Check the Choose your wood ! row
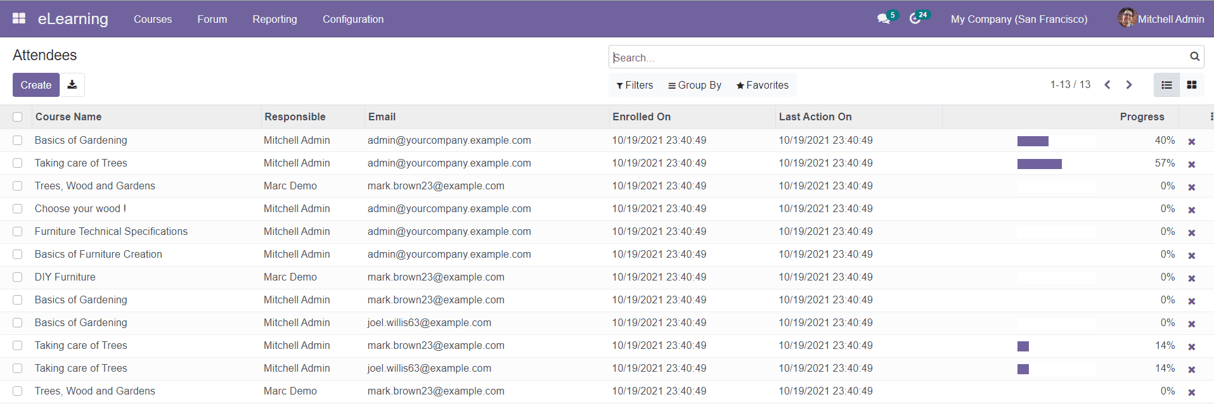This screenshot has width=1214, height=404. point(18,209)
